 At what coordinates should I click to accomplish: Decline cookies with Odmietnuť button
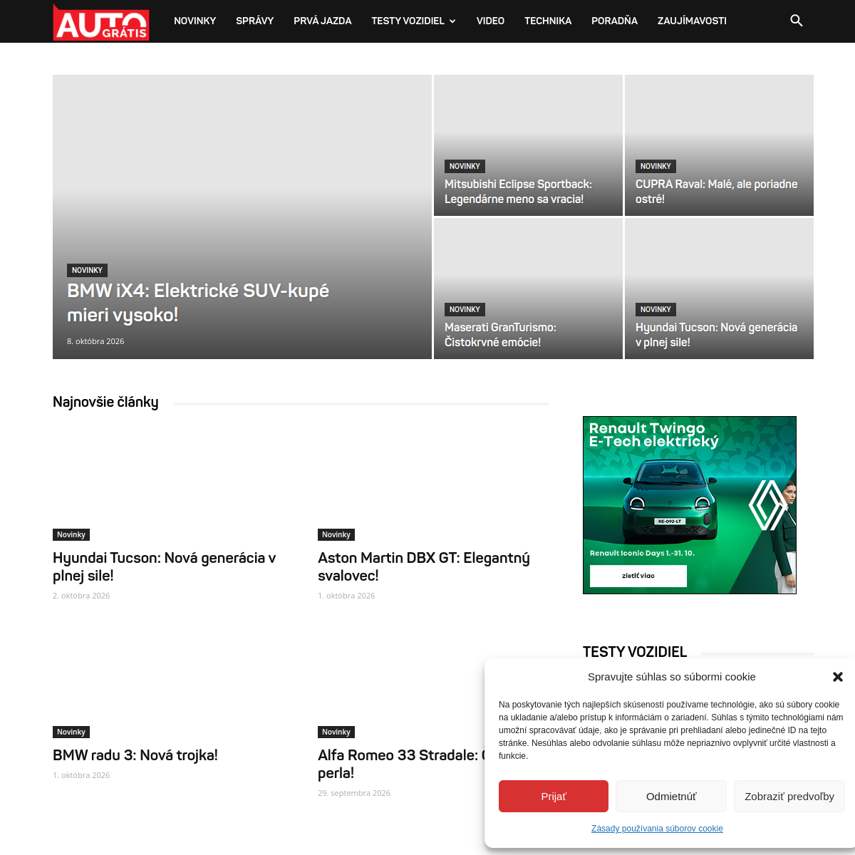[x=671, y=796]
